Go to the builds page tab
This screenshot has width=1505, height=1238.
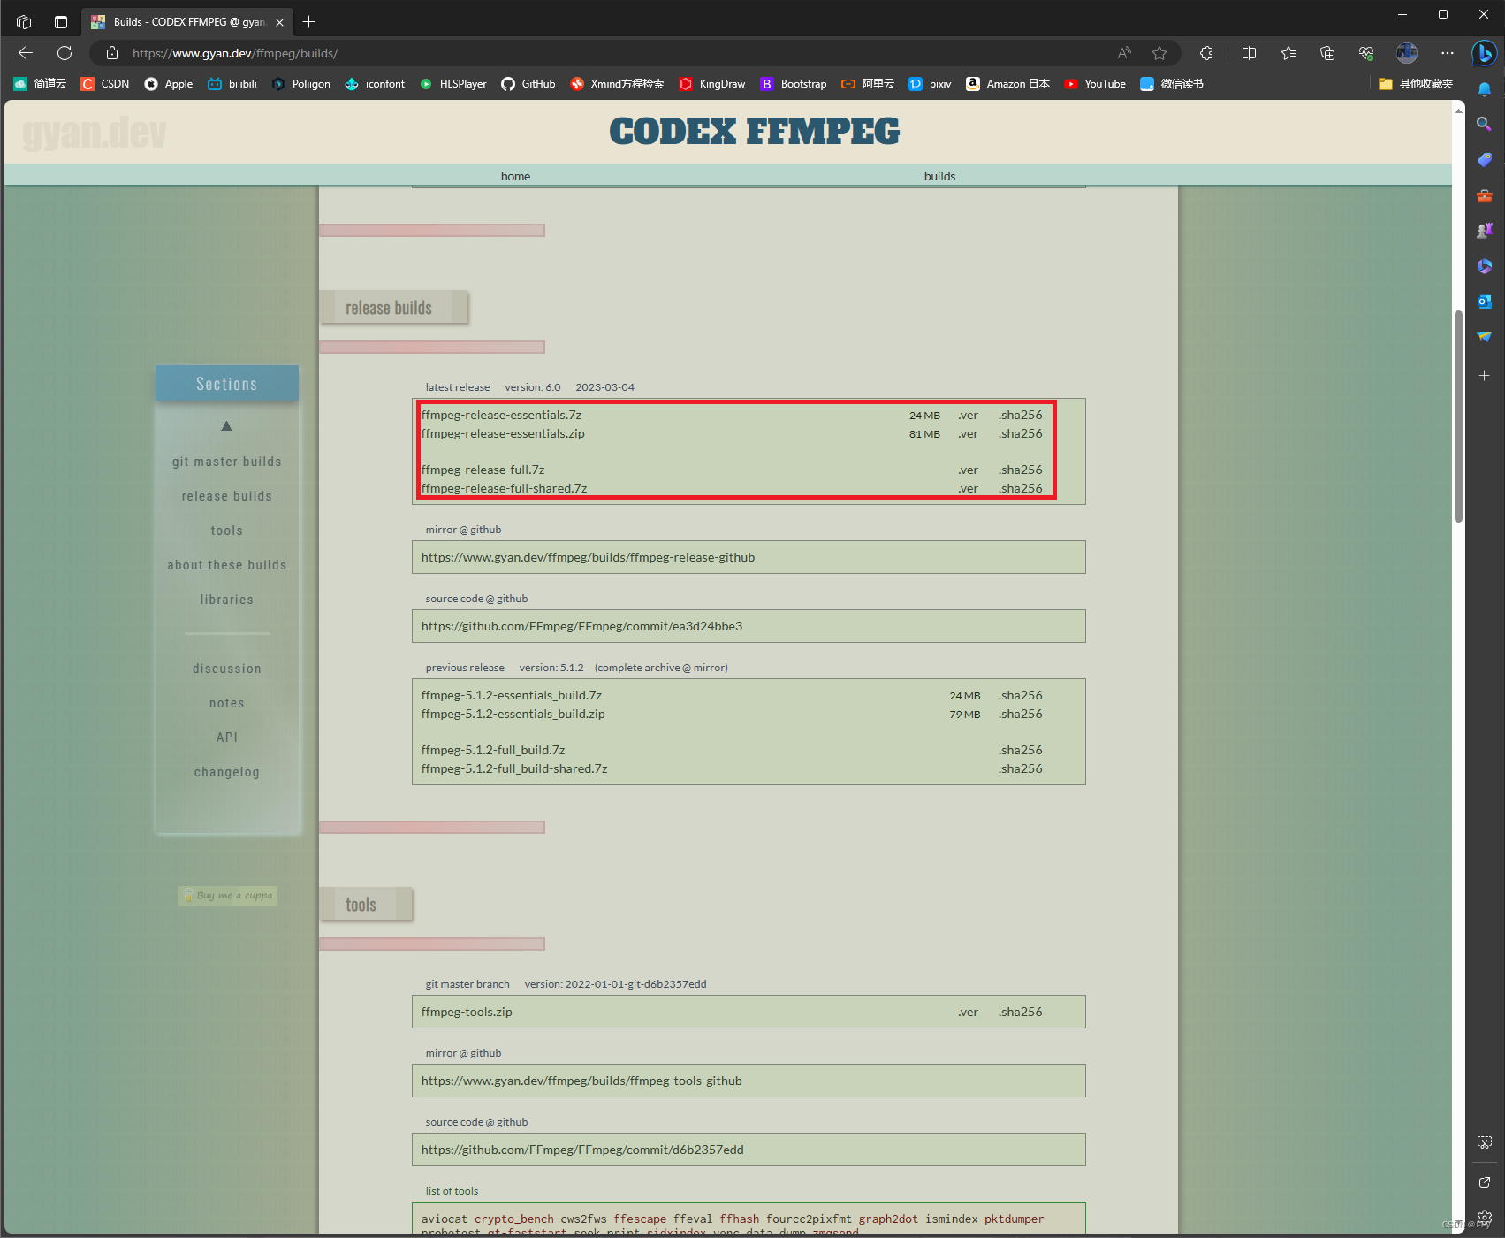pos(939,176)
